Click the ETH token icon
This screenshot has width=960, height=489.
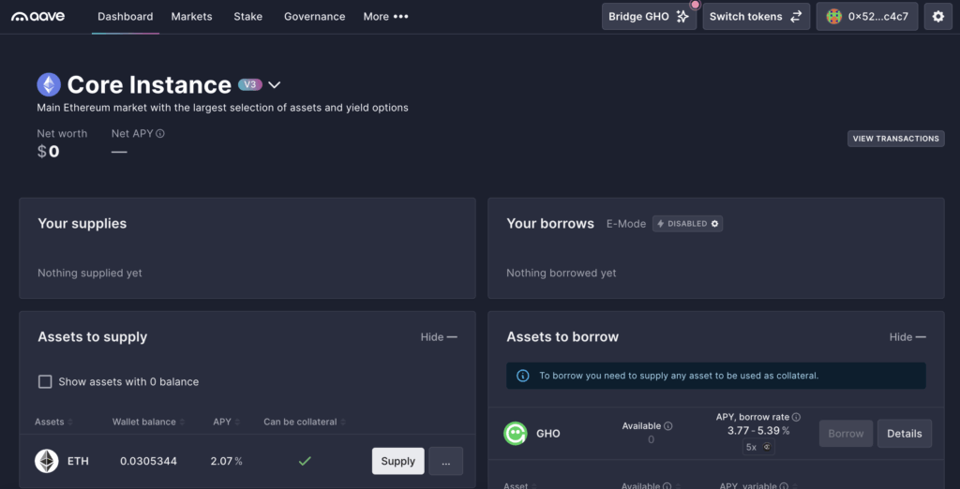pos(47,461)
